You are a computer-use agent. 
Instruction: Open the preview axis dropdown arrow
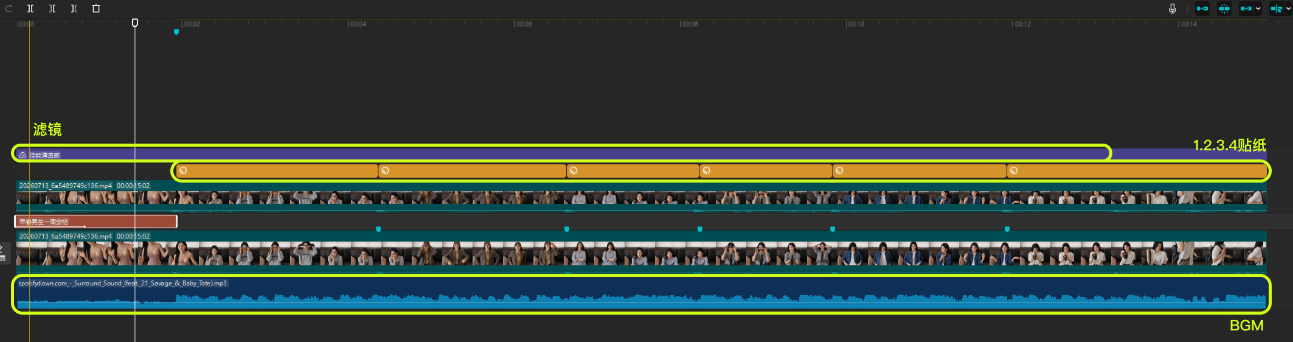(1288, 9)
